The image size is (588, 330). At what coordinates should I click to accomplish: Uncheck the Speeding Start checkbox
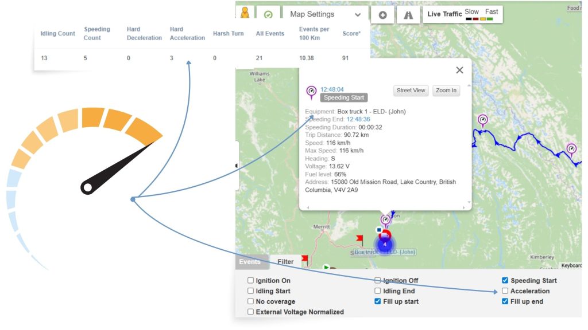(x=505, y=280)
